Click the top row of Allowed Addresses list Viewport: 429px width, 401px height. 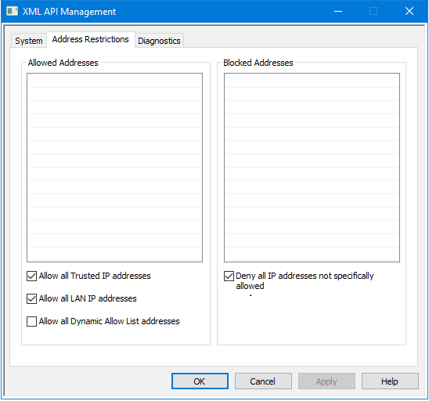[114, 81]
